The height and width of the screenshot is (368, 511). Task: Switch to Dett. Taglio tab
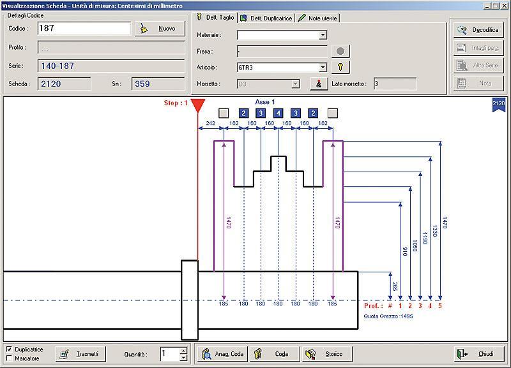[x=216, y=18]
